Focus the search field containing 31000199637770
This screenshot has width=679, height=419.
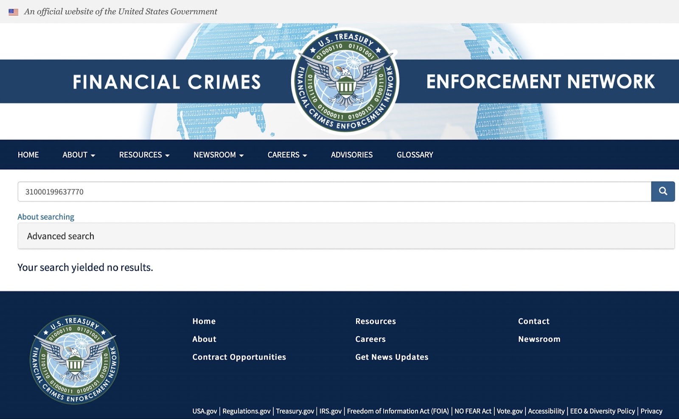334,191
